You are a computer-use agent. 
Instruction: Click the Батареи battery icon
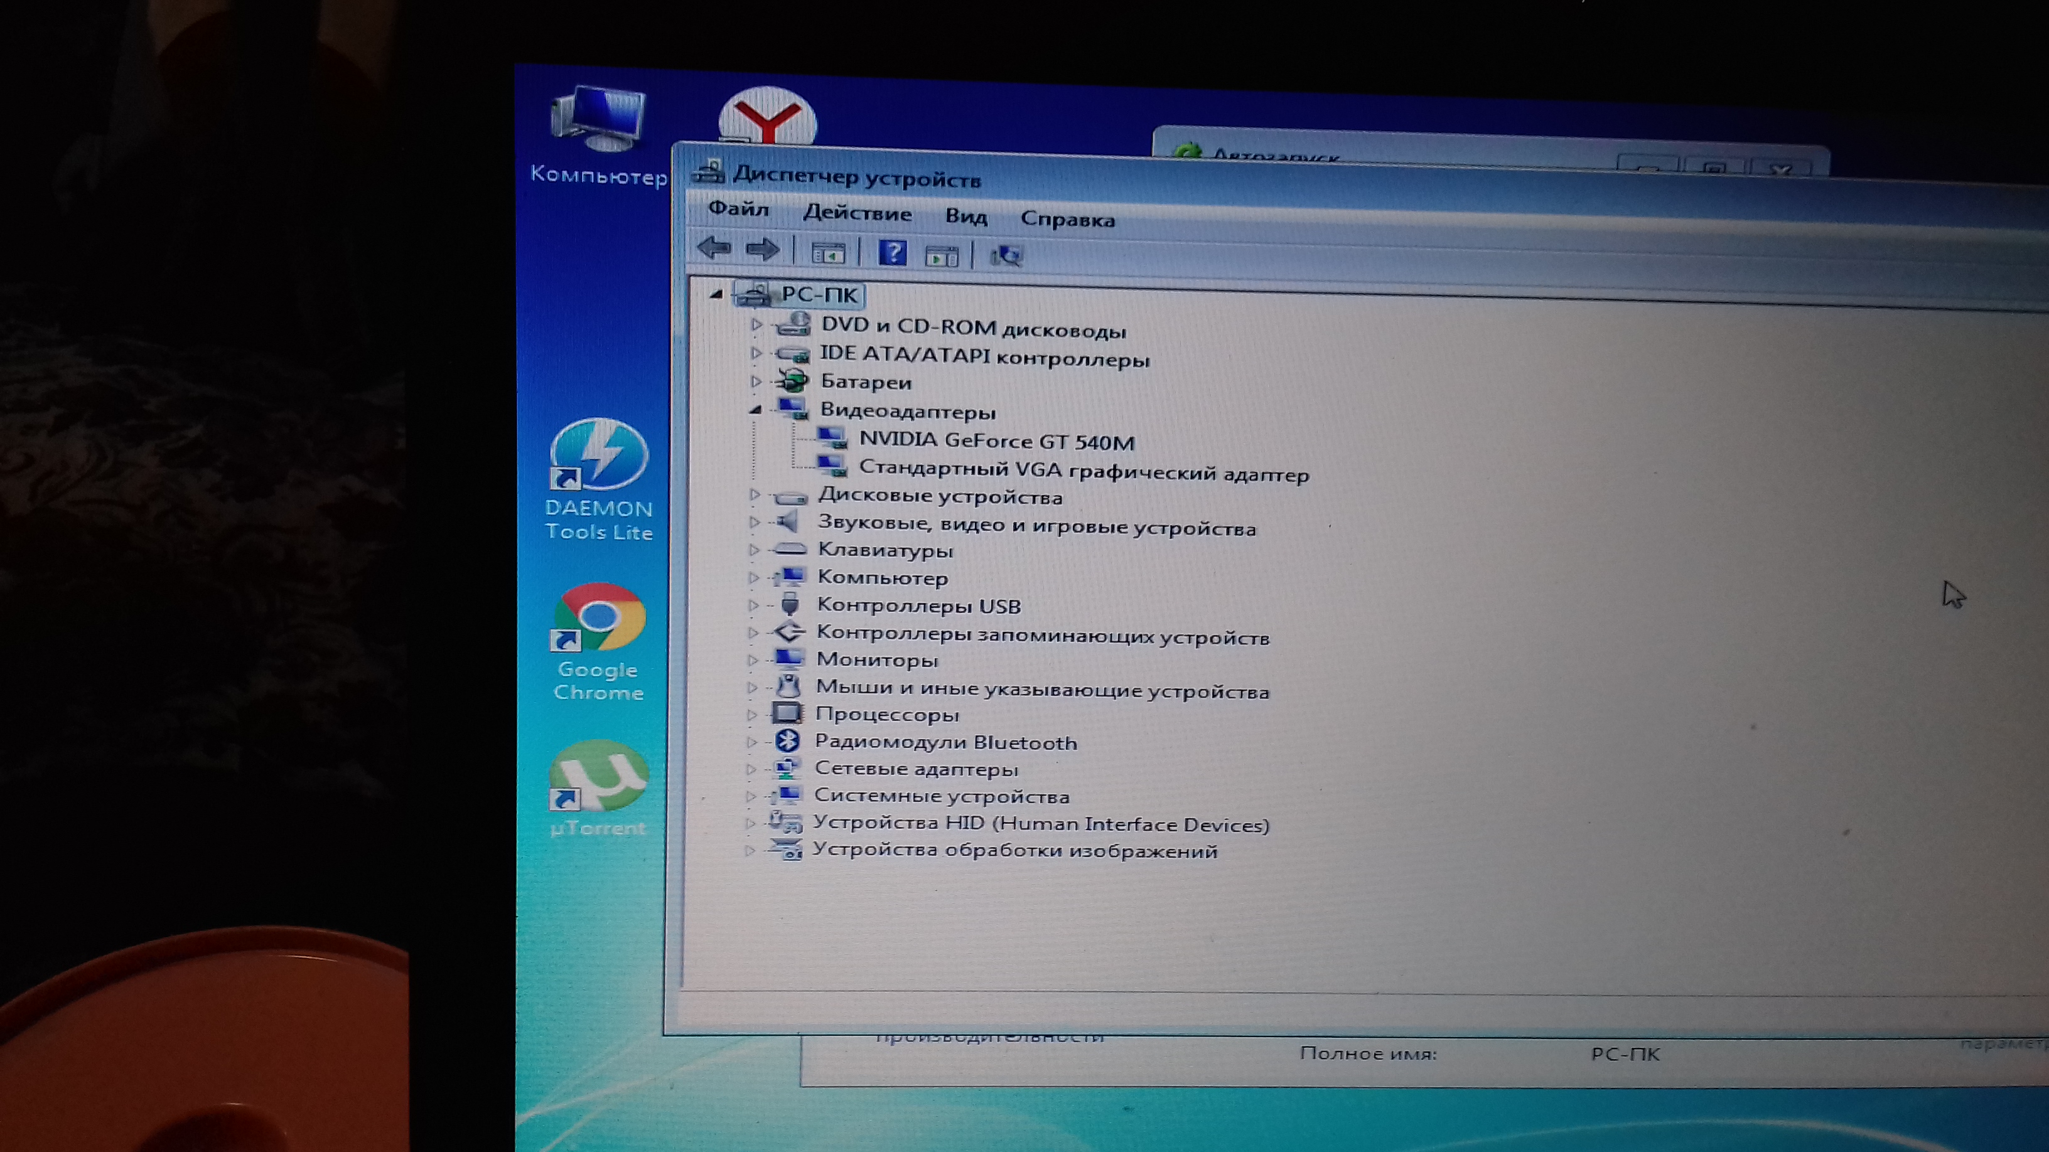[792, 380]
